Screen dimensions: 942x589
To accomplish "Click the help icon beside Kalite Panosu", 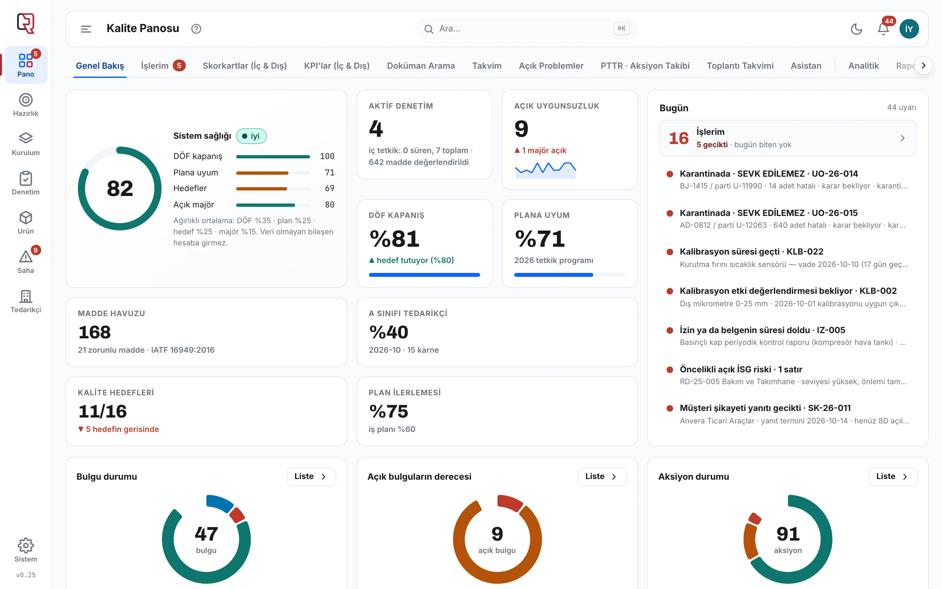I will [x=196, y=29].
